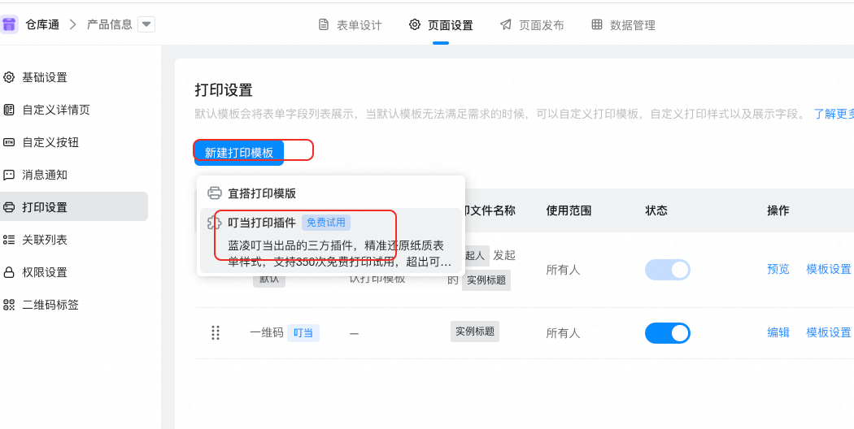The image size is (854, 429).
Task: Click the 新建打印模板 button
Action: point(239,153)
